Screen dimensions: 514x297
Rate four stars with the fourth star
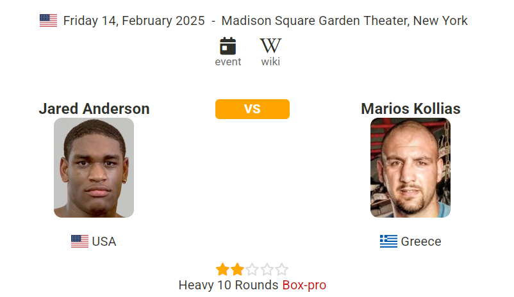(267, 269)
